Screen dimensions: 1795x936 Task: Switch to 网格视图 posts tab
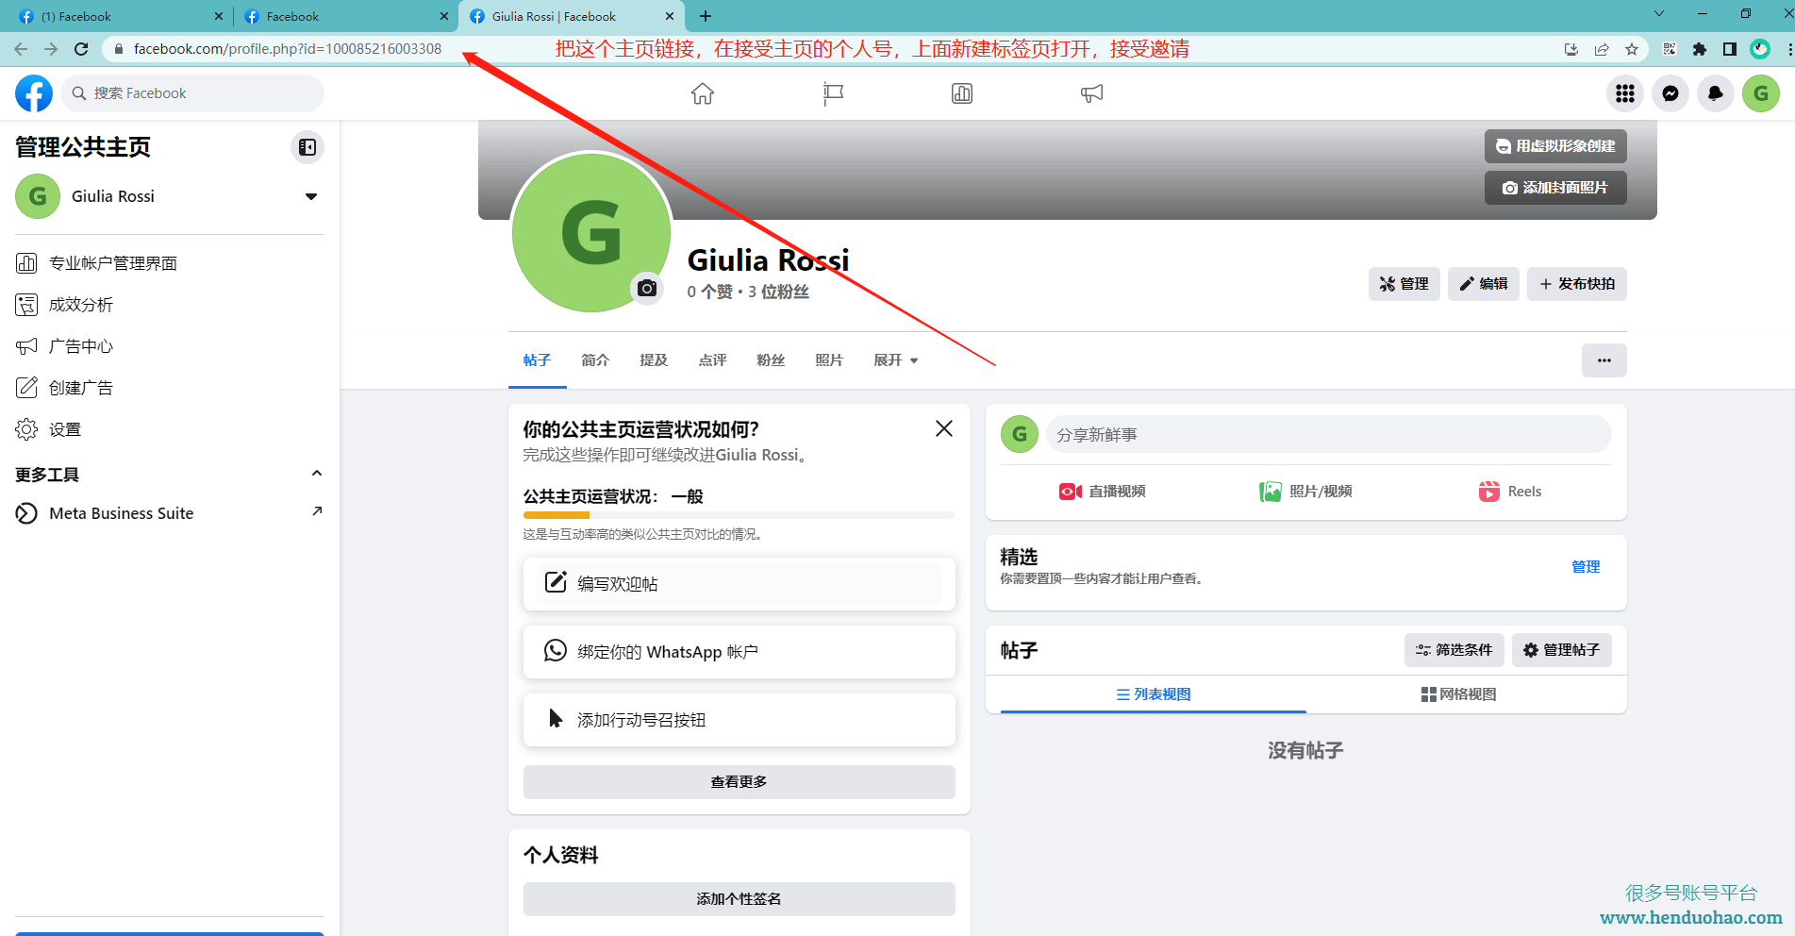tap(1458, 694)
